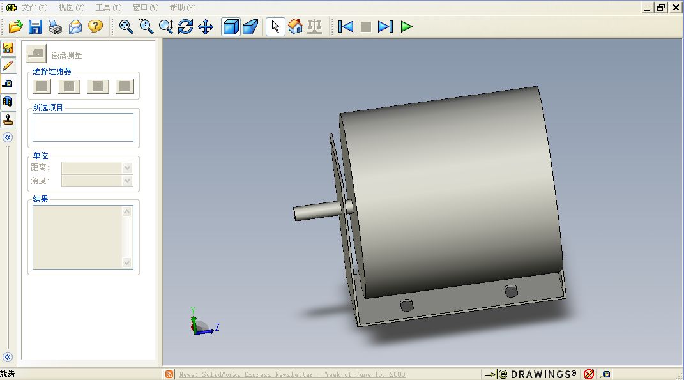
Task: Open the 窗口(W) menu
Action: (x=145, y=8)
